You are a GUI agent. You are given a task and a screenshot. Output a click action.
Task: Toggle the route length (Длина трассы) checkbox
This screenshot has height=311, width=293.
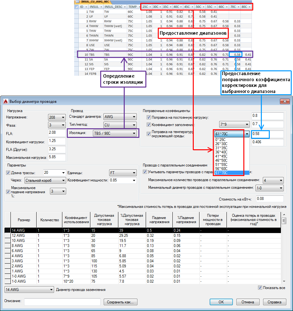[8, 173]
